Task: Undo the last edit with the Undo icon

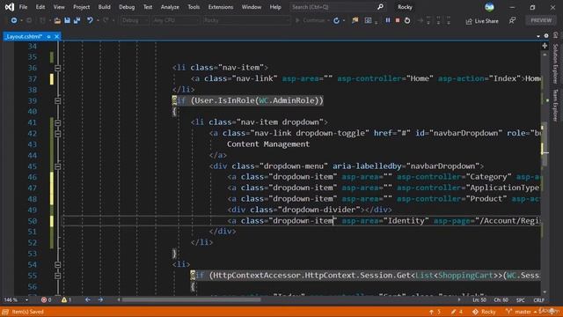Action: point(90,20)
